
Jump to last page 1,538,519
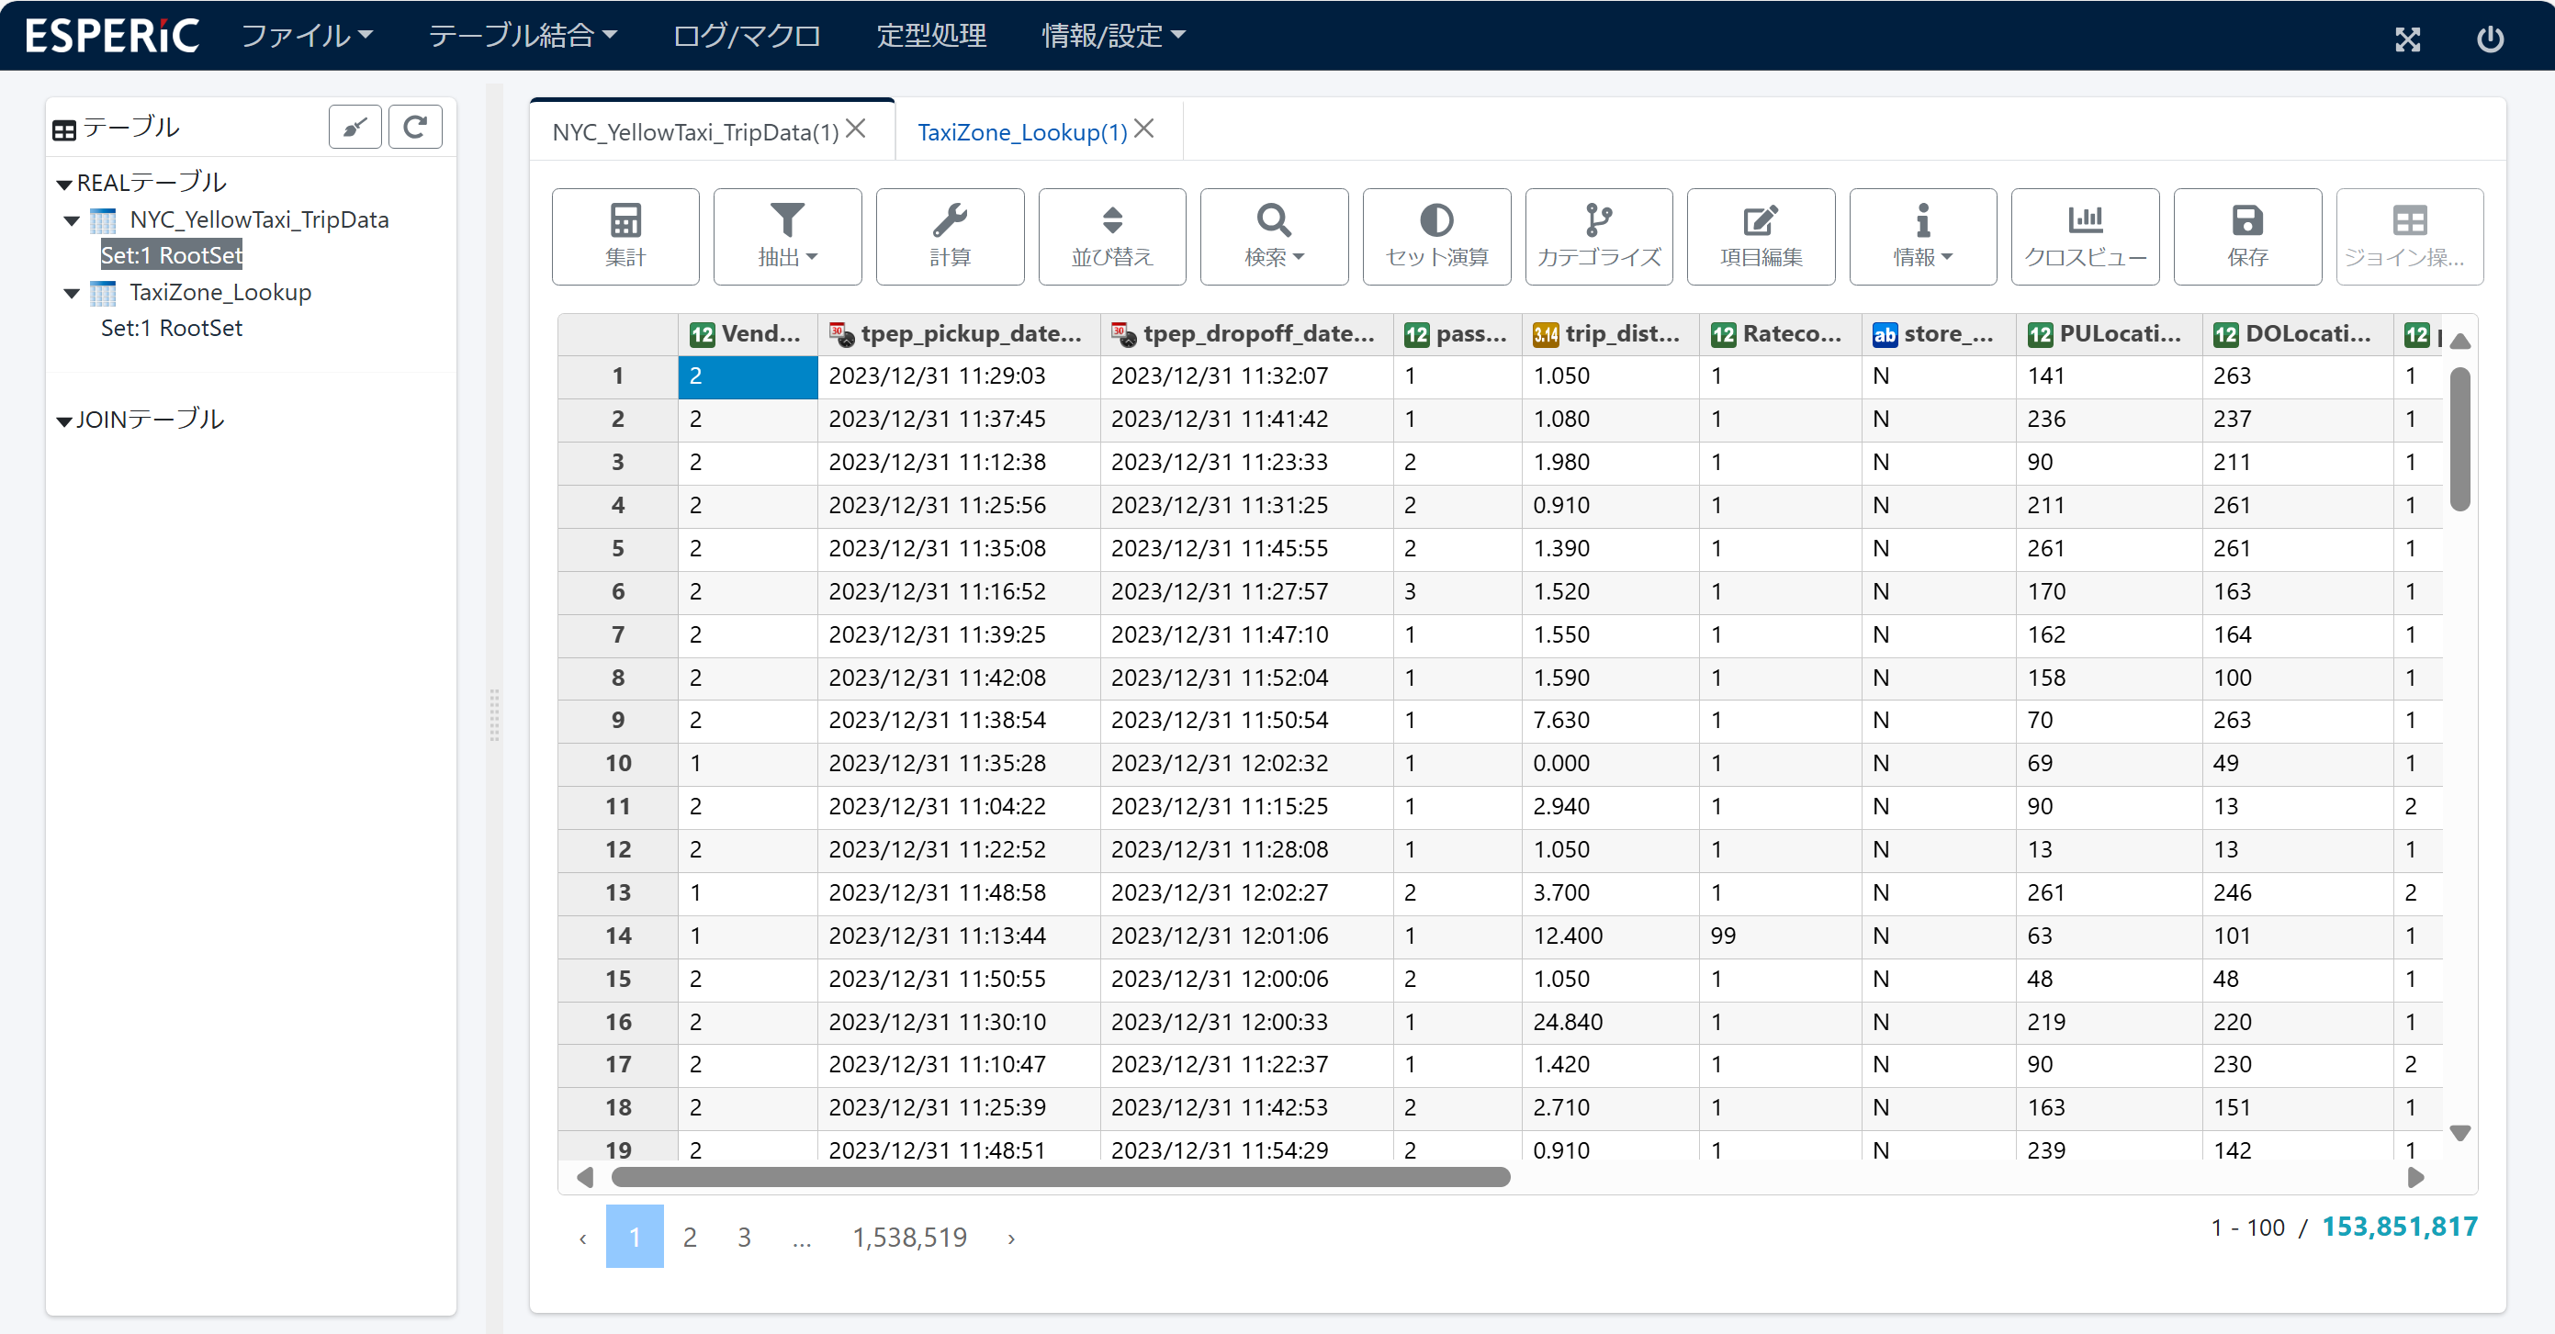[908, 1237]
